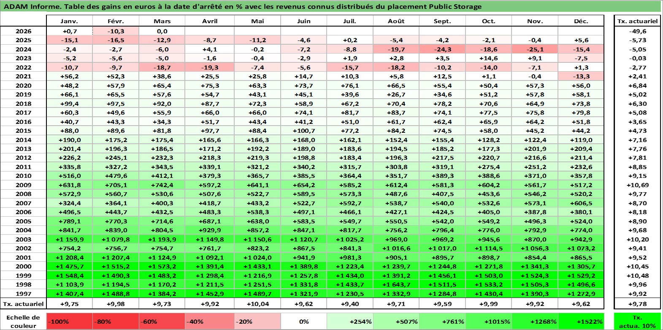Click the '+0,7' cell for January 2026
Screen dimensions: 663x330
point(69,31)
